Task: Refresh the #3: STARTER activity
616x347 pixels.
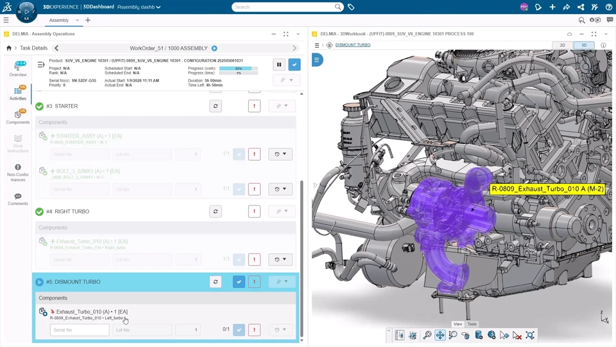Action: click(x=216, y=106)
